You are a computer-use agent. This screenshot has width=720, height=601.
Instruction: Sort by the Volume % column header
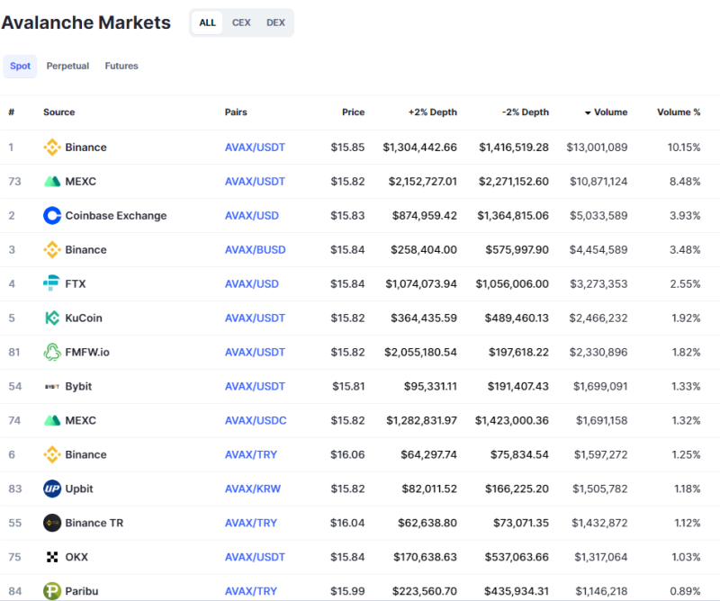pyautogui.click(x=679, y=112)
